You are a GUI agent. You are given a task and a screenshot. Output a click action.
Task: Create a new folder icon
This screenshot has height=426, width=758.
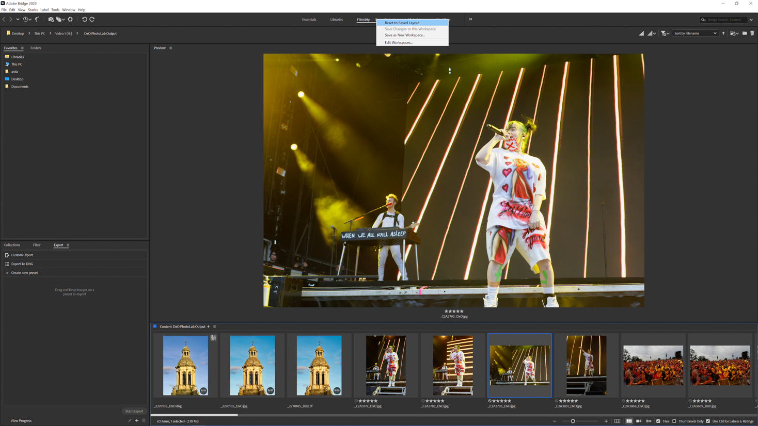(745, 34)
